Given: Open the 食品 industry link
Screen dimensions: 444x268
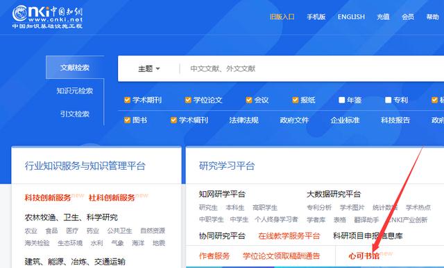Looking at the screenshot, I should tap(51, 231).
